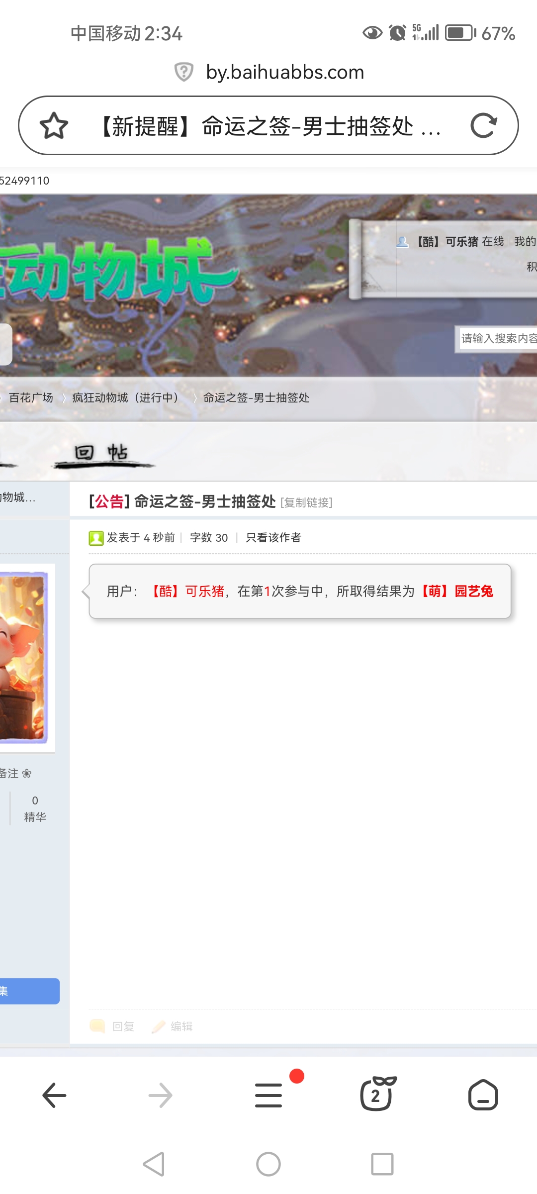The height and width of the screenshot is (1194, 537).
Task: Click the 52499110 number text
Action: 24,181
